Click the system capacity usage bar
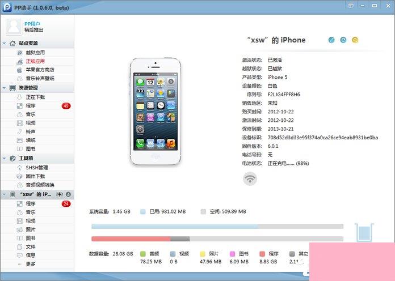The width and height of the screenshot is (395, 281). point(217,227)
